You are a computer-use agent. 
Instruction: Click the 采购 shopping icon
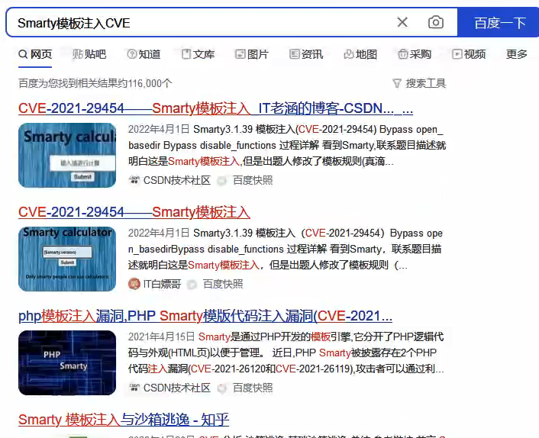click(403, 54)
